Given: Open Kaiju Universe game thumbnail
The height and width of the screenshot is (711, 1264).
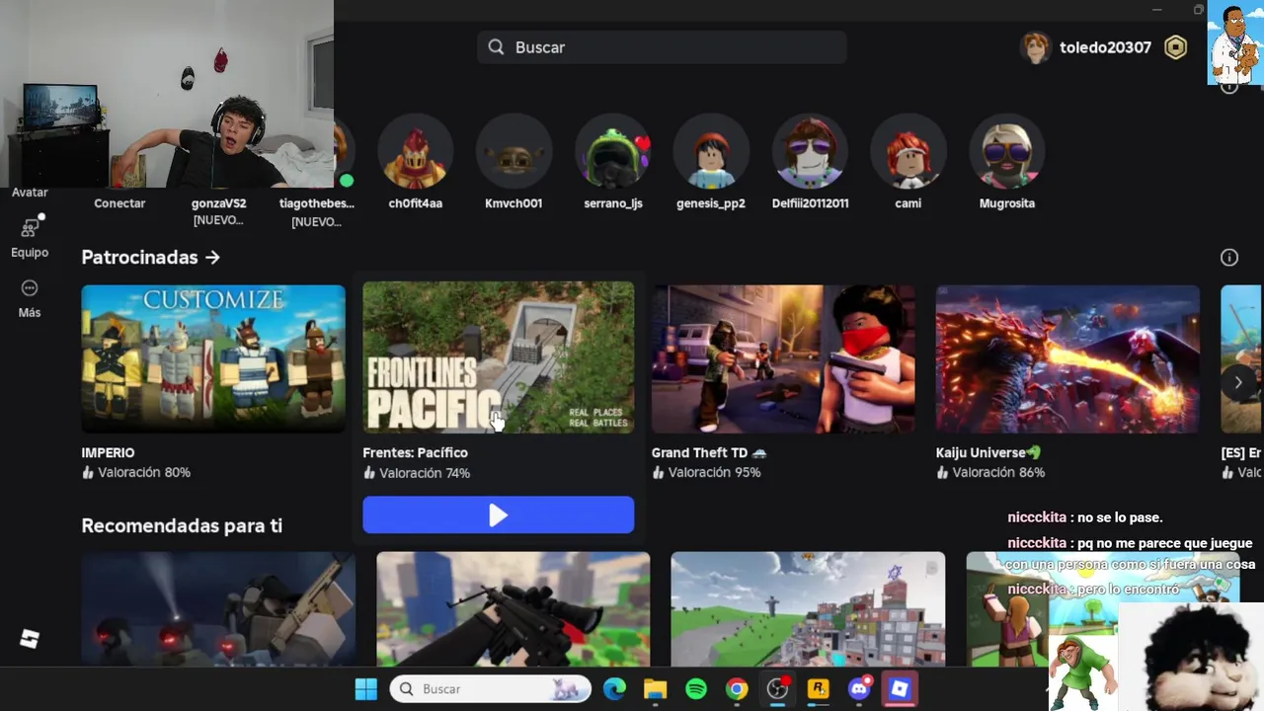Looking at the screenshot, I should [1067, 358].
